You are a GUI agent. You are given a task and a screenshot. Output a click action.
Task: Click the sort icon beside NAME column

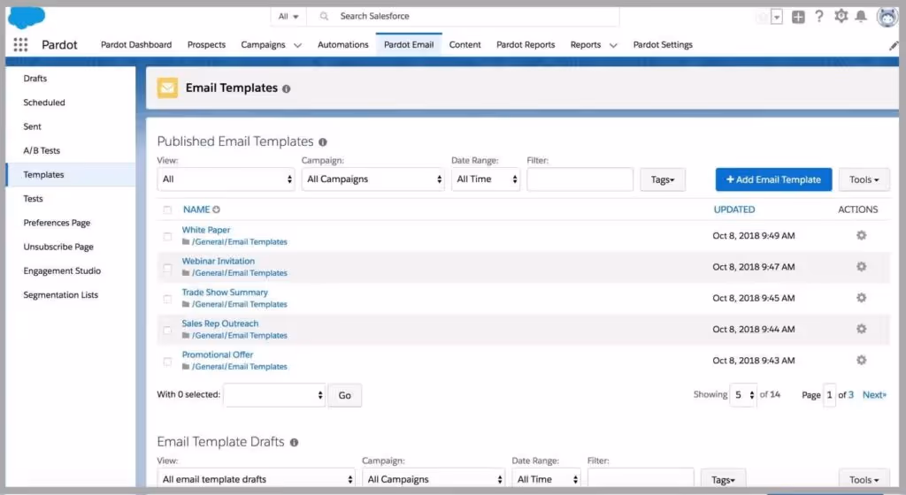click(x=216, y=209)
